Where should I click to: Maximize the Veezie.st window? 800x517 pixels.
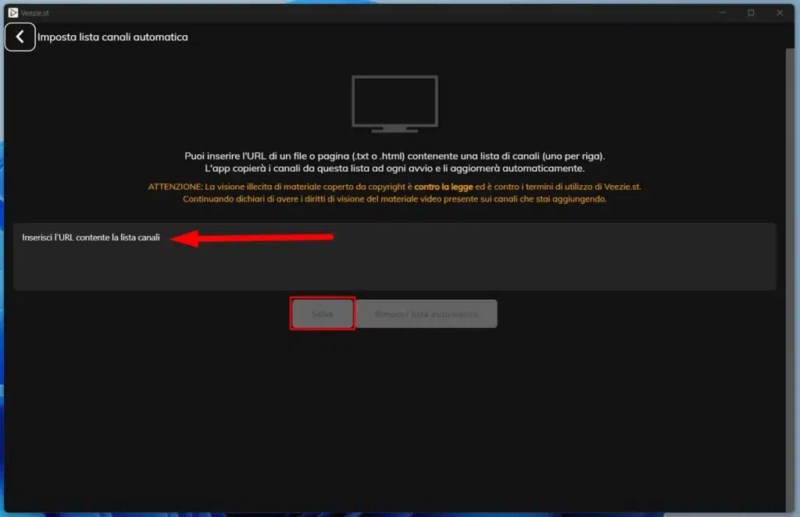[x=751, y=12]
